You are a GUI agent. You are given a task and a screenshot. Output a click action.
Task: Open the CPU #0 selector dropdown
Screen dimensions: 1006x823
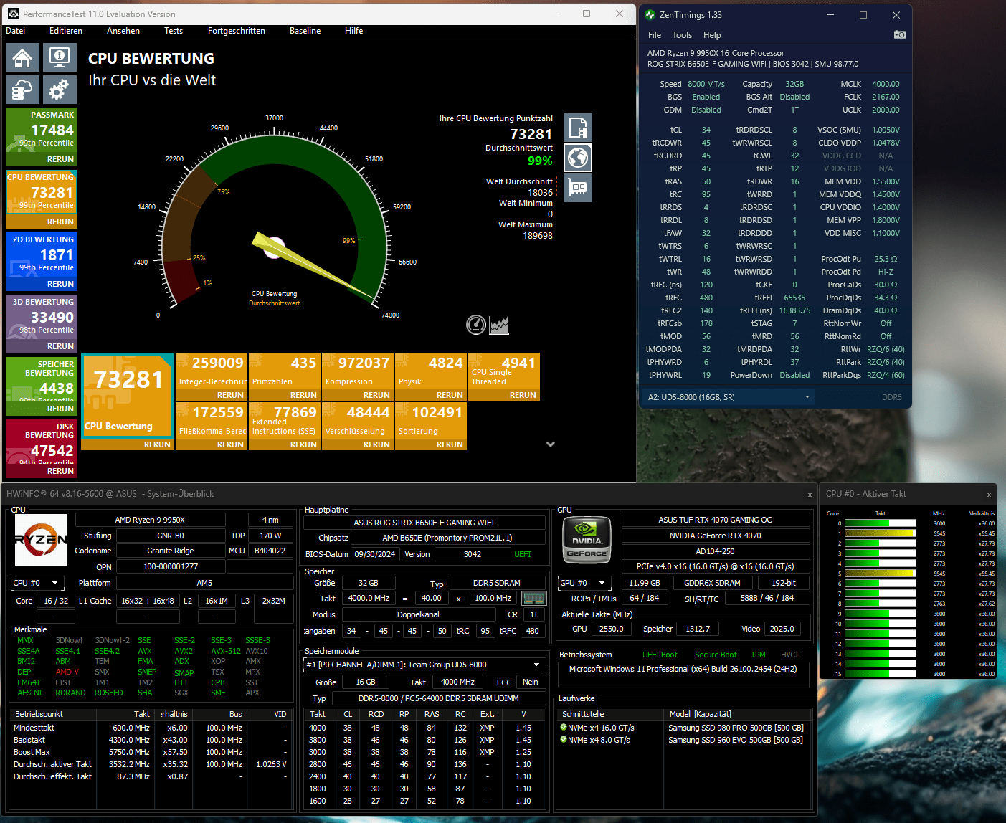pyautogui.click(x=38, y=583)
